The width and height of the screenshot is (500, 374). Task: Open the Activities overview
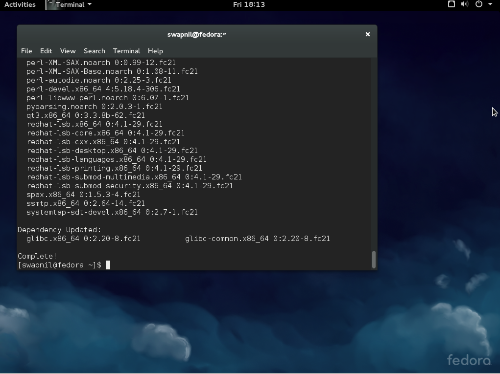(x=20, y=4)
